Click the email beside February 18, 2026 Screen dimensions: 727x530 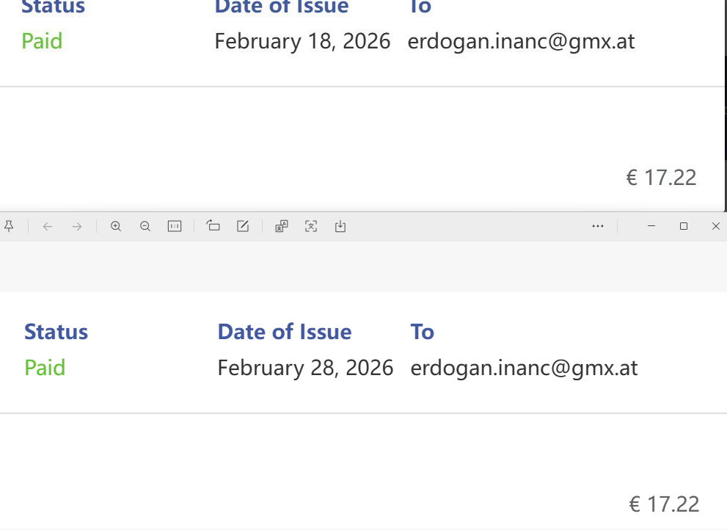click(521, 41)
